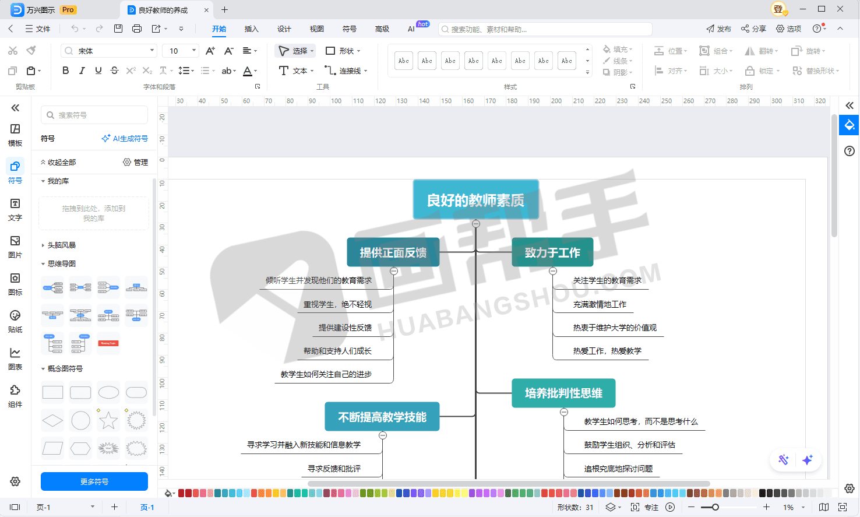Toggle italic text formatting
Image resolution: width=860 pixels, height=517 pixels.
pyautogui.click(x=82, y=71)
